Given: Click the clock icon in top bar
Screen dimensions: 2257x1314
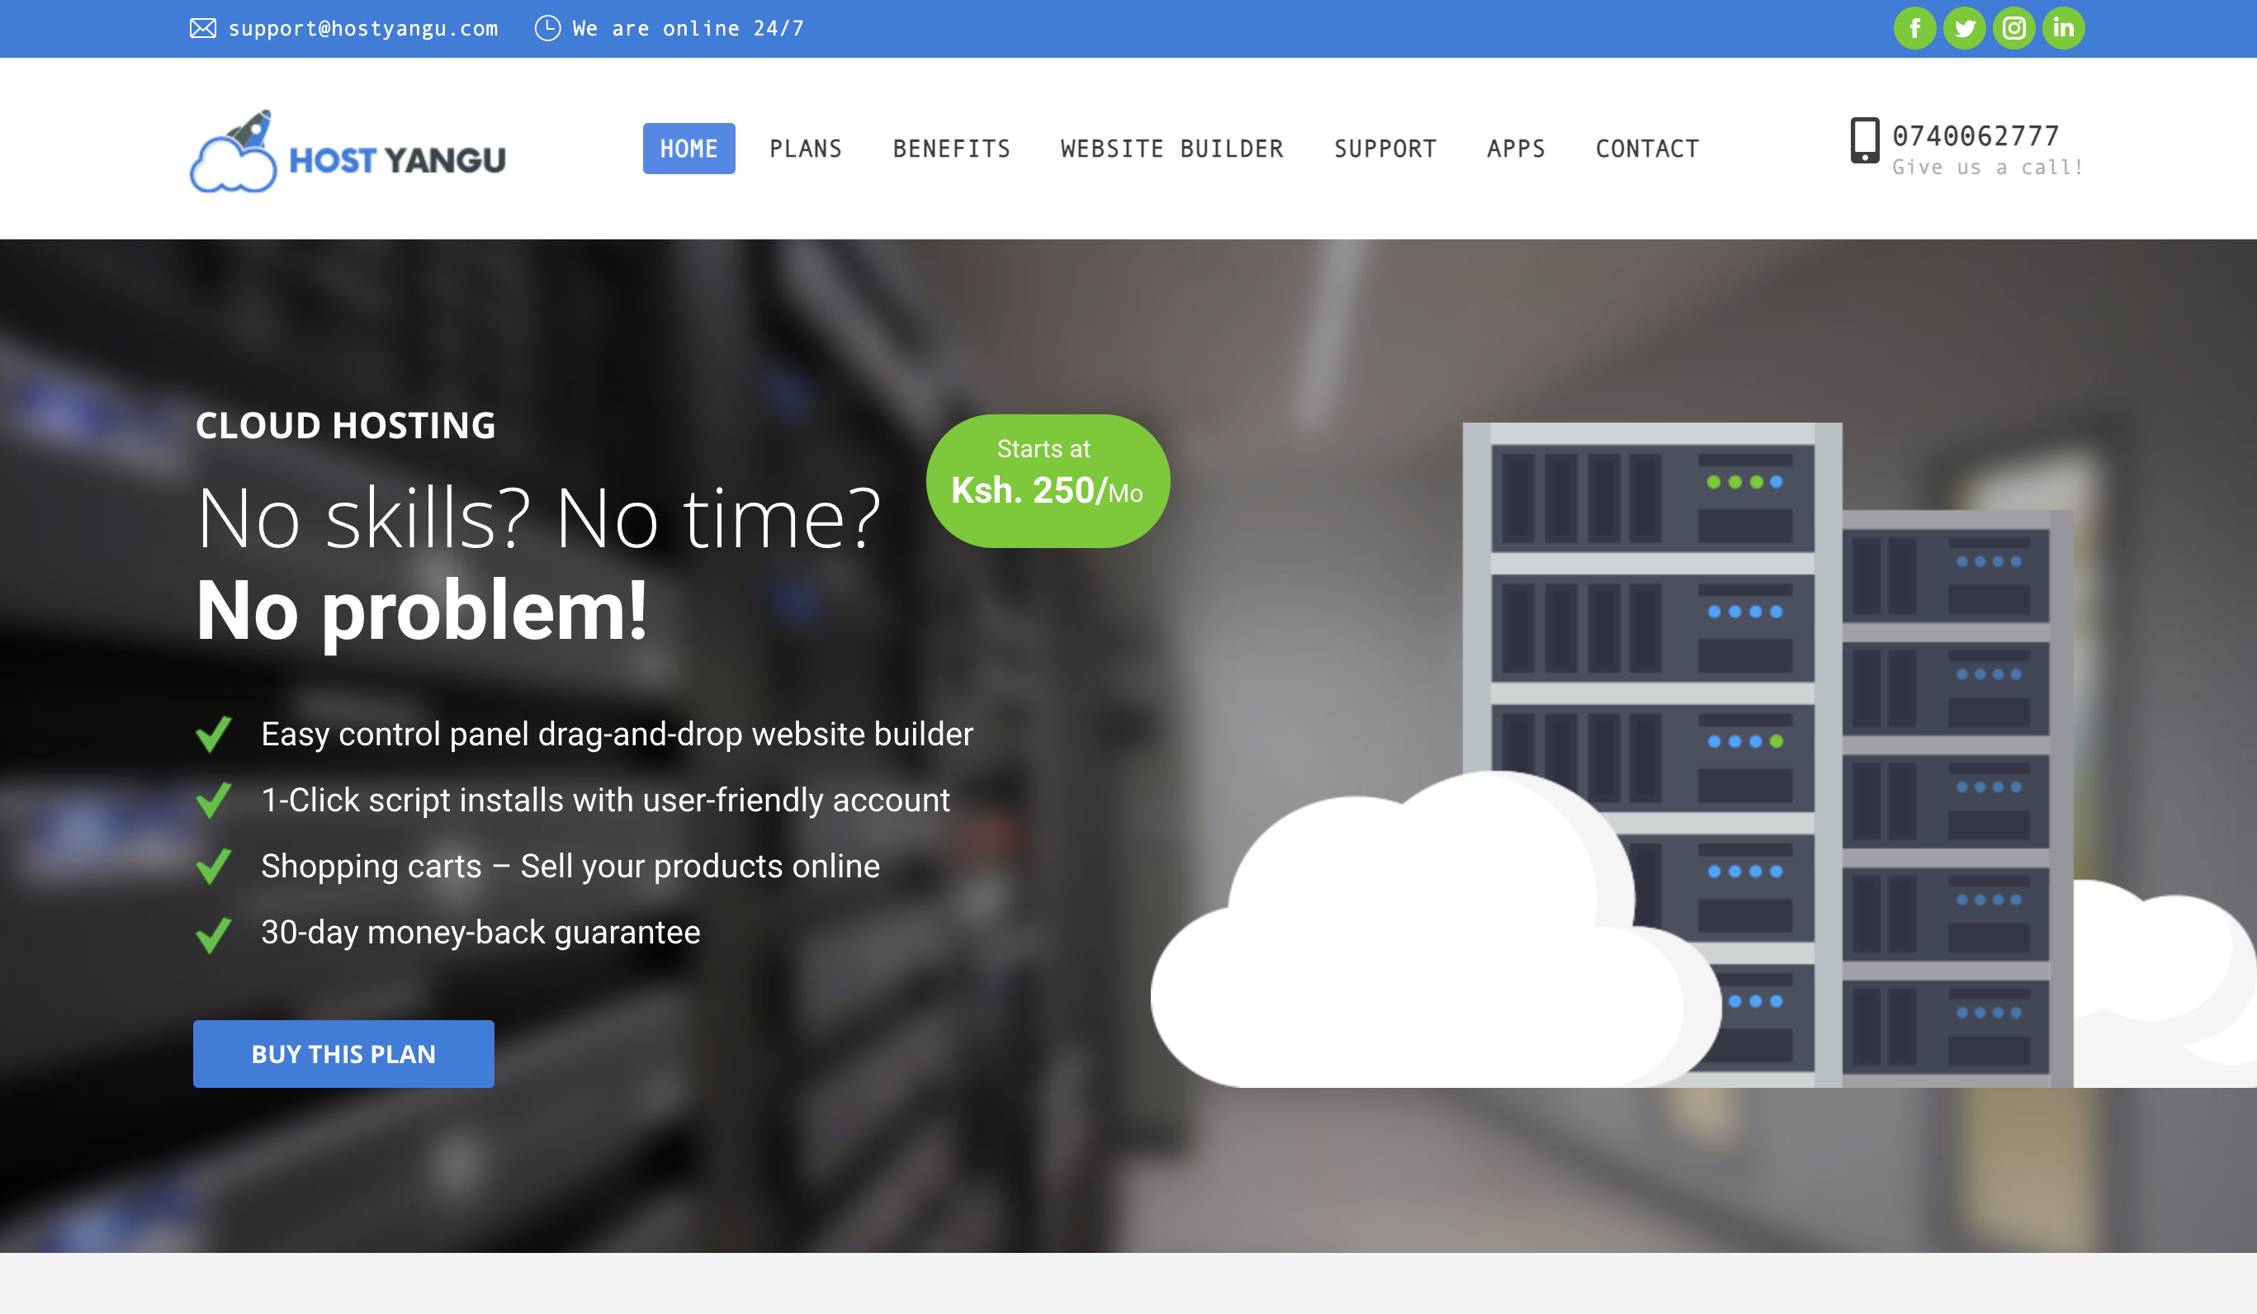Looking at the screenshot, I should 547,29.
